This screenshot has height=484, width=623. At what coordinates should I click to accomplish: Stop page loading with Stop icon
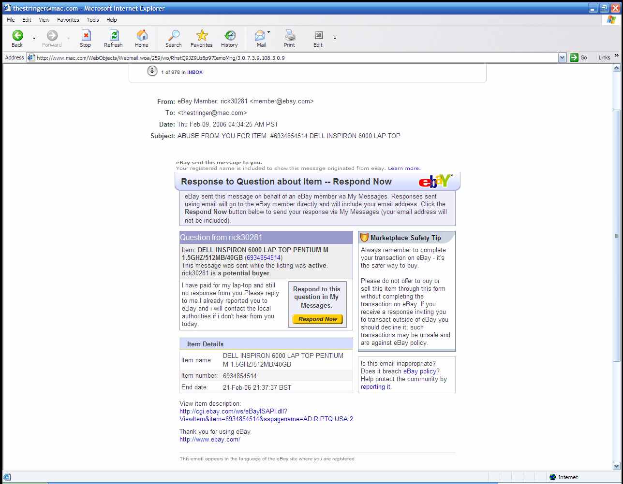(x=86, y=35)
